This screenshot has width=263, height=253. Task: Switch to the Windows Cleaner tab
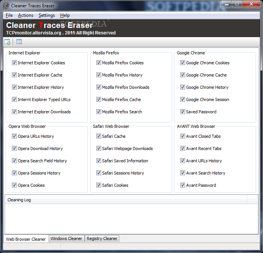click(66, 238)
